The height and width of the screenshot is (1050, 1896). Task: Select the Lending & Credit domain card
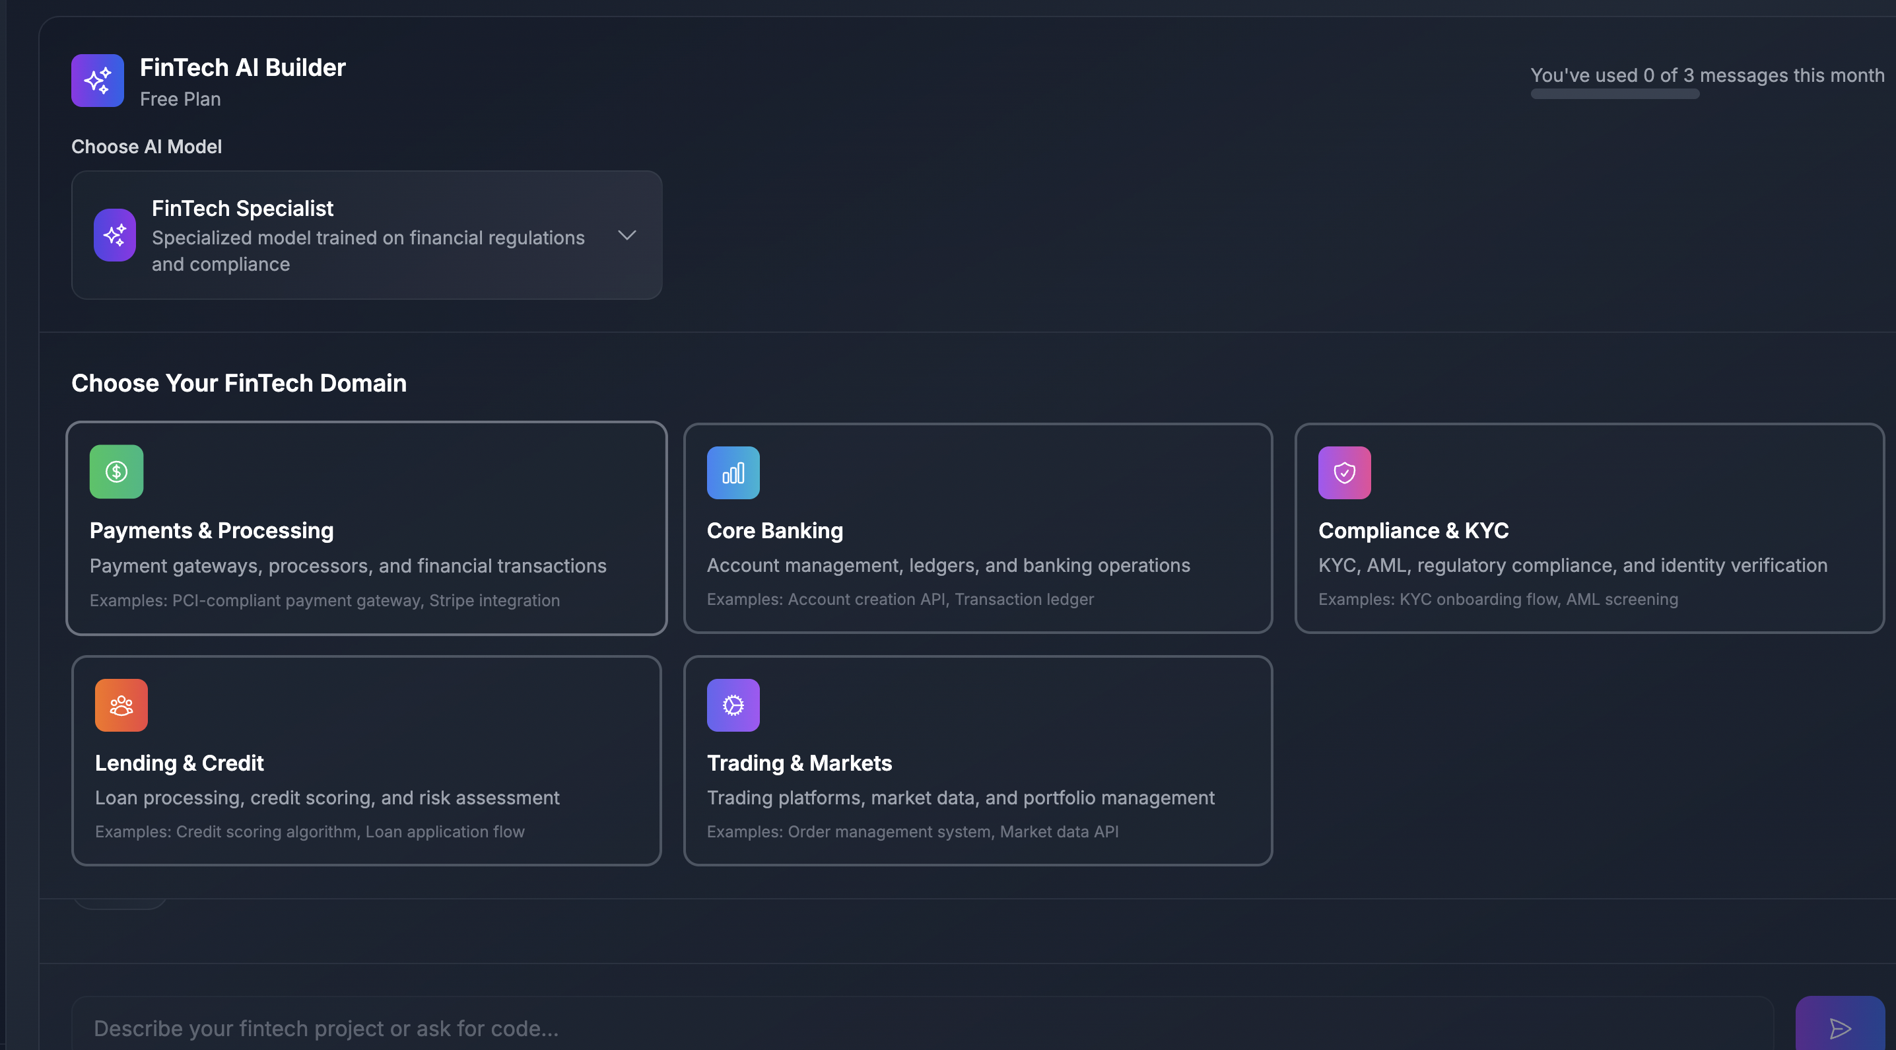coord(366,761)
